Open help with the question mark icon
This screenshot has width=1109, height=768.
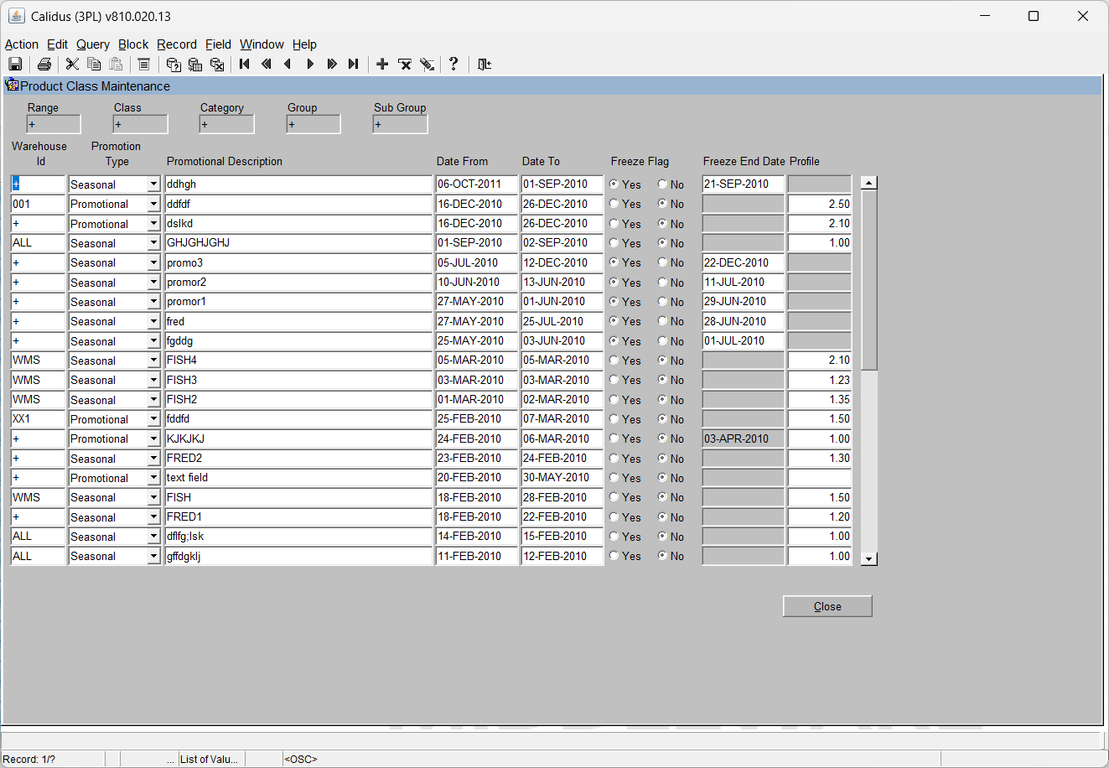[453, 64]
